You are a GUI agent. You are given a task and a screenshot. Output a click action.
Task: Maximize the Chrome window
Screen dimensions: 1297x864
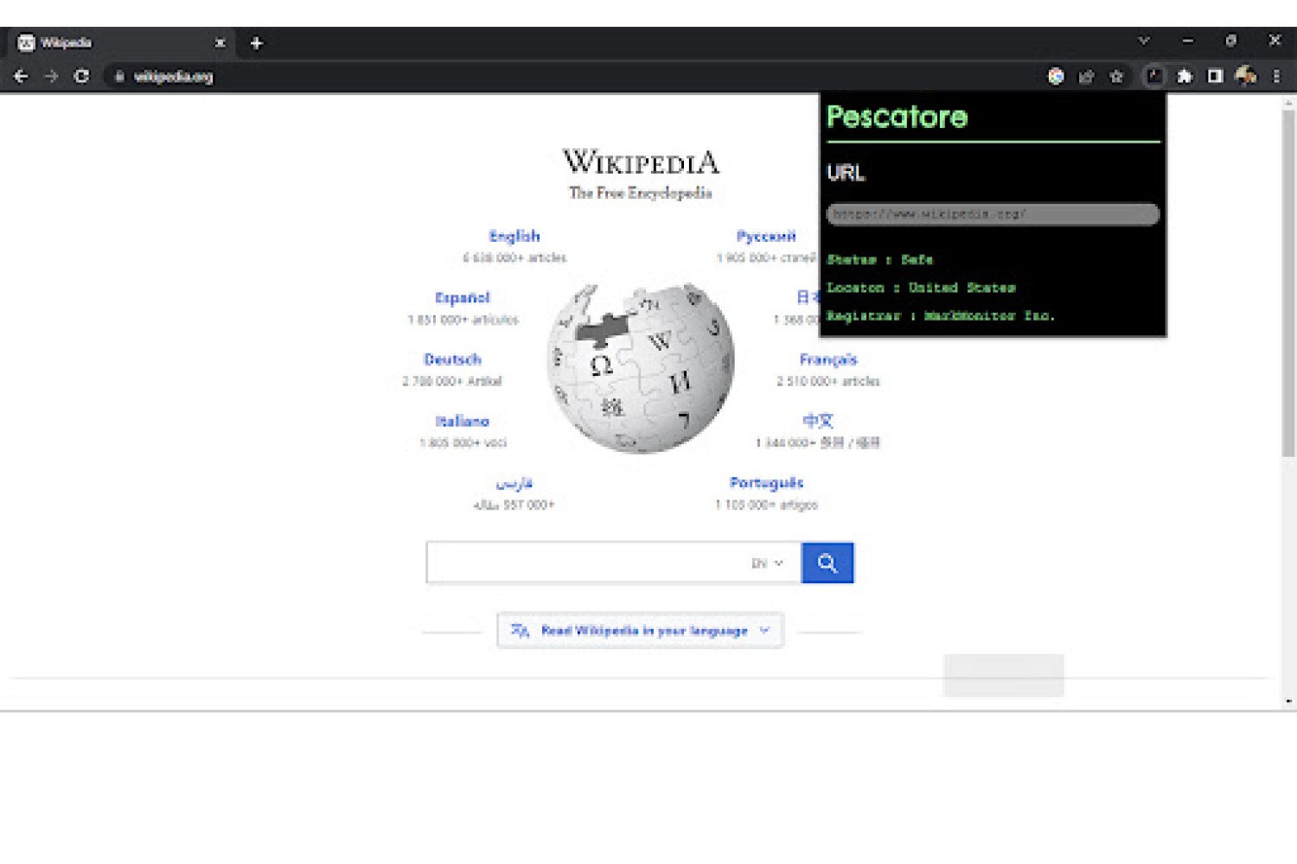[x=1230, y=41]
